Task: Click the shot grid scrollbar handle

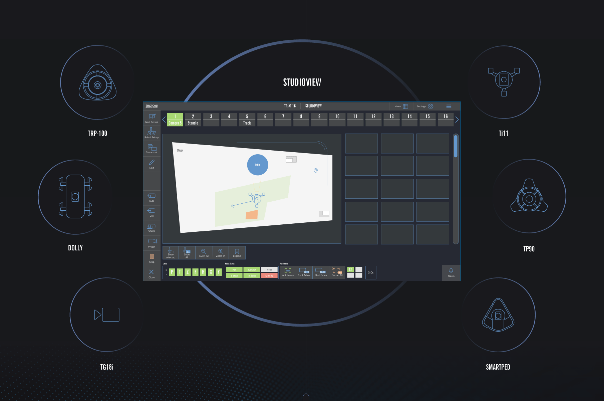Action: [456, 146]
